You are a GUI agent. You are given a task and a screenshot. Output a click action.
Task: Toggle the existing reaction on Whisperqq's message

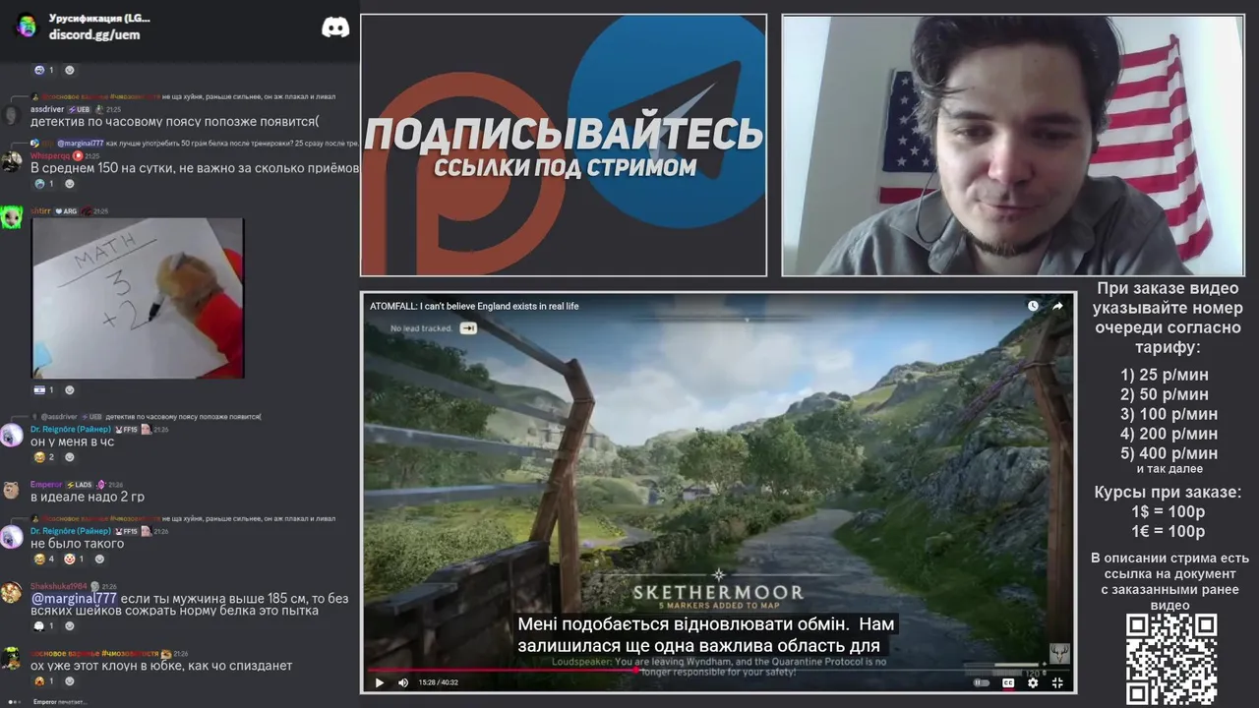click(x=45, y=184)
